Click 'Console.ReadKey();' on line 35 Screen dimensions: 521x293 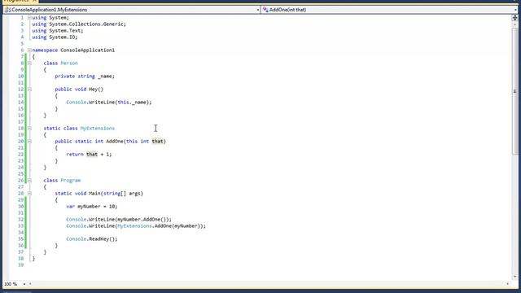coord(92,238)
